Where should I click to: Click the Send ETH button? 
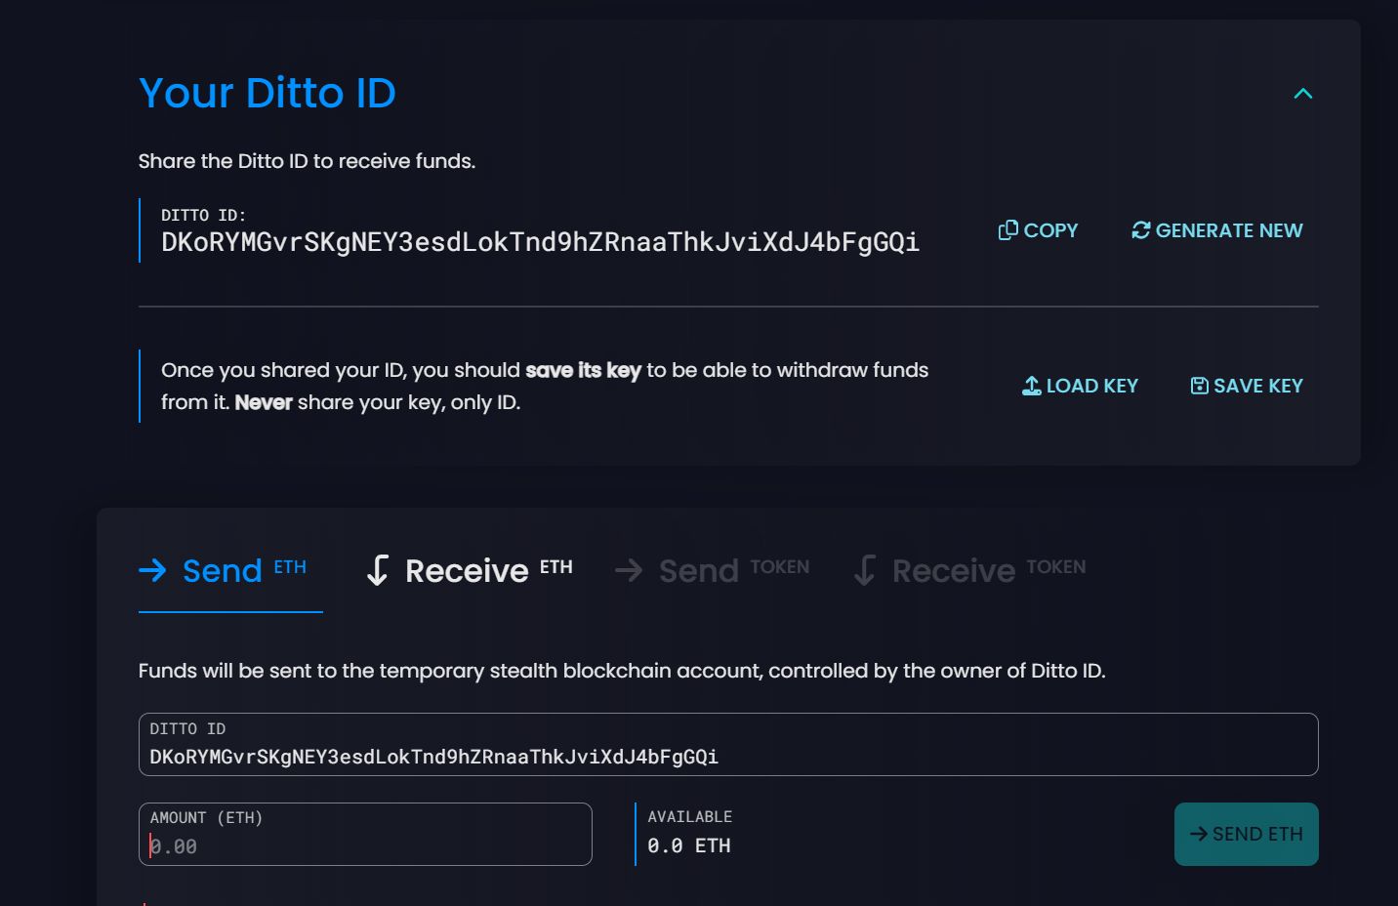pos(1246,834)
